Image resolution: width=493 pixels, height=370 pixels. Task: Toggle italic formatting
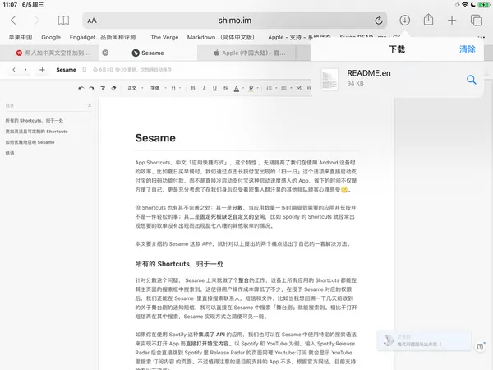(204, 88)
